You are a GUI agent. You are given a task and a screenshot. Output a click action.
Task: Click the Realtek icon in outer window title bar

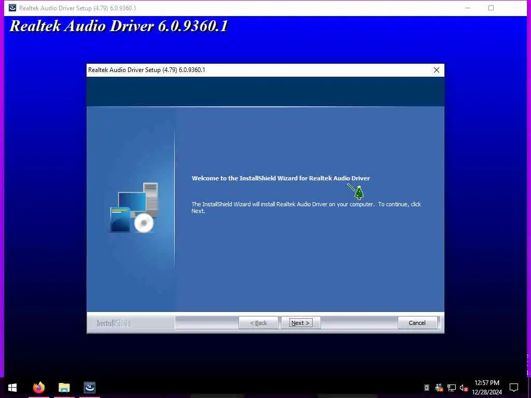click(x=12, y=8)
